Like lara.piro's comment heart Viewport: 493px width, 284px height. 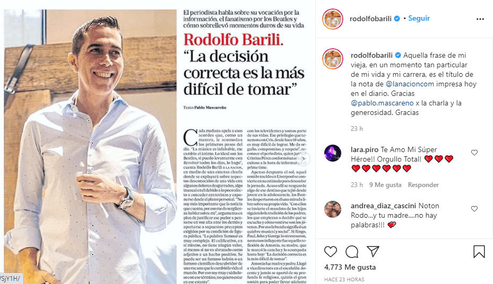point(474,153)
